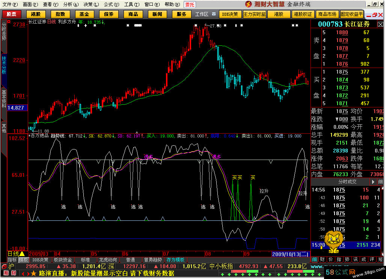The height and width of the screenshot is (279, 386).
Task: Select the 细 tab below the trade list
Action: tap(315, 259)
